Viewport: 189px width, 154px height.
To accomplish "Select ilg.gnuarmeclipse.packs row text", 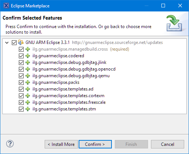I will 56,82.
